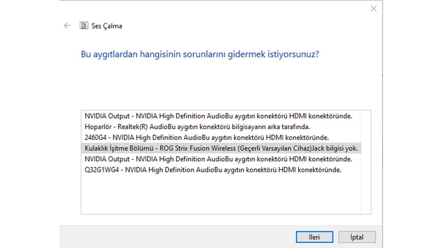Click the question heading text
Screen dimensions: 442x248
tap(201, 54)
